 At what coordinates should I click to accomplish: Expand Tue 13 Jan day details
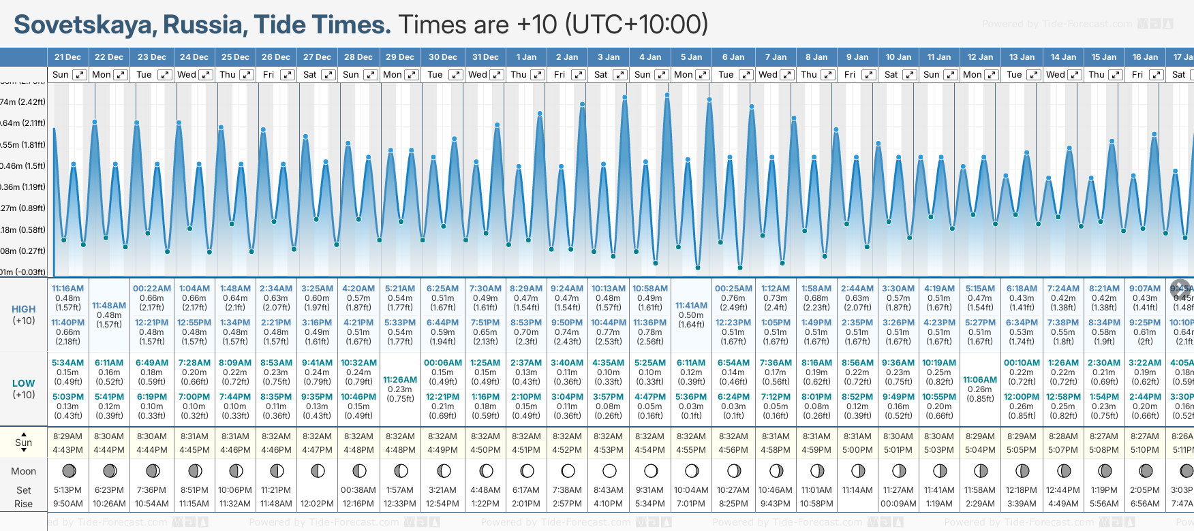pos(1033,75)
